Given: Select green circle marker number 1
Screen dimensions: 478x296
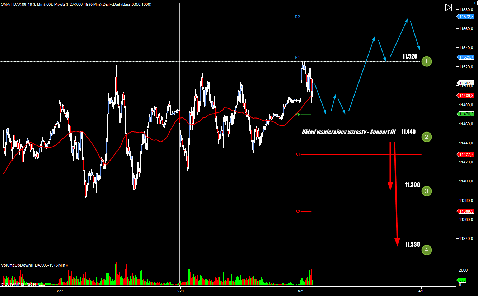Looking at the screenshot, I should [x=426, y=61].
